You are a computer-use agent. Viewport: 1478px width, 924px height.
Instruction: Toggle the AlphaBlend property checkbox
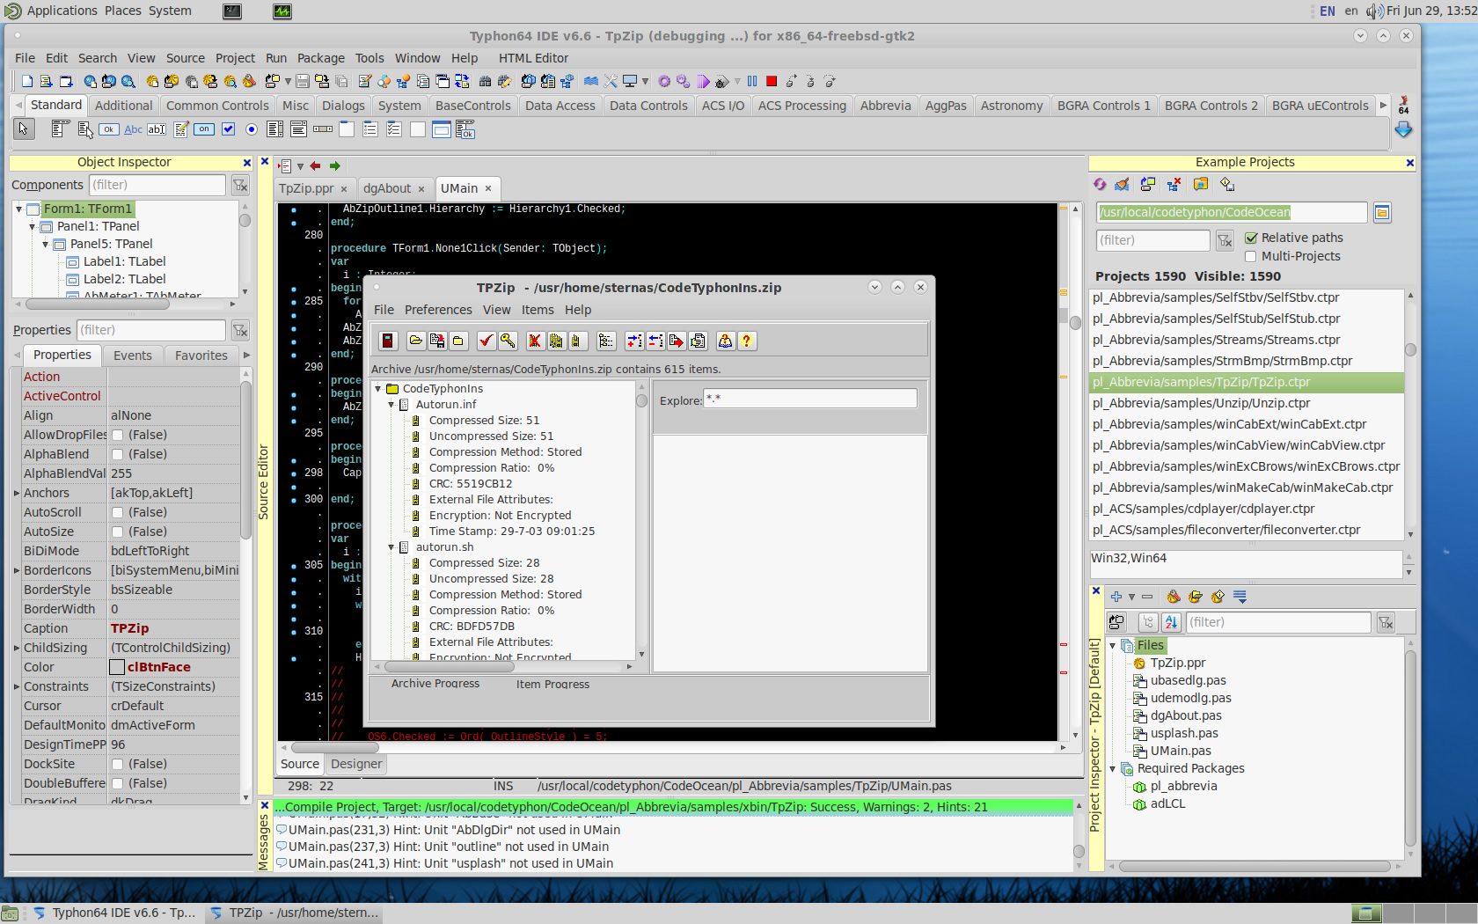[117, 454]
